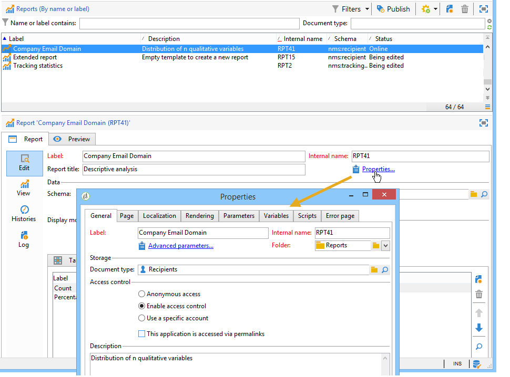Click the reports list scrollbar down arrow

click(x=487, y=89)
